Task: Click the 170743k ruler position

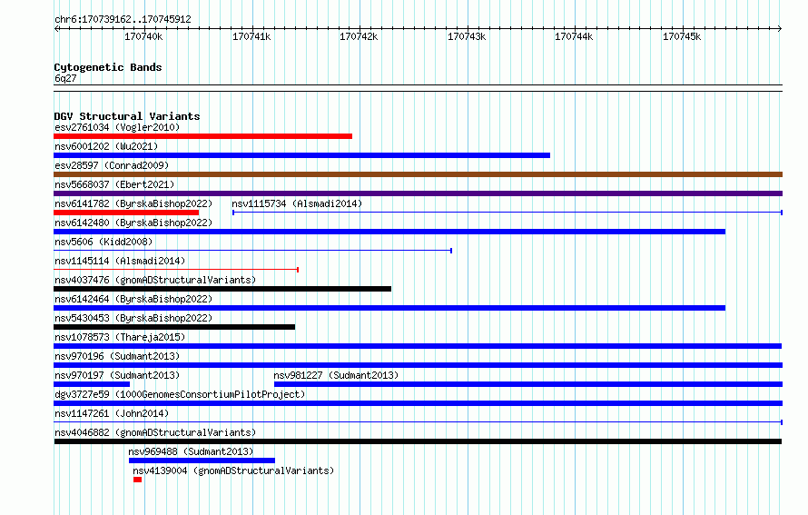Action: [467, 36]
